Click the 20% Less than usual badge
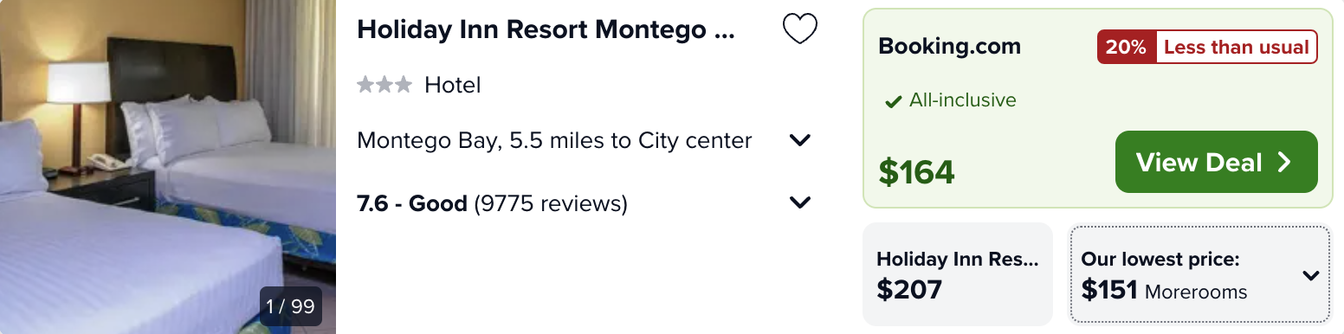The image size is (1344, 334). point(1207,48)
